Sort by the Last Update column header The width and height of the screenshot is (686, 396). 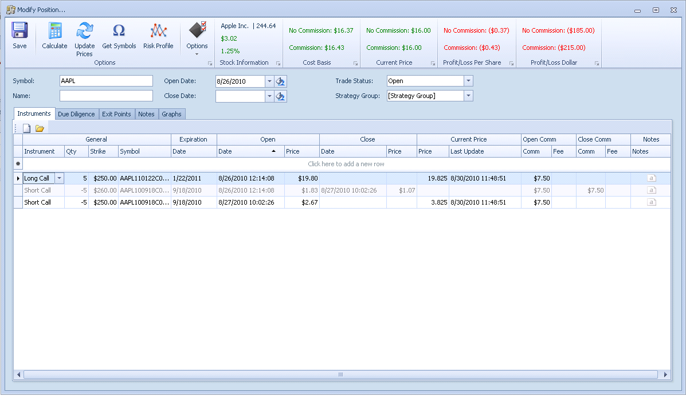[x=485, y=151]
